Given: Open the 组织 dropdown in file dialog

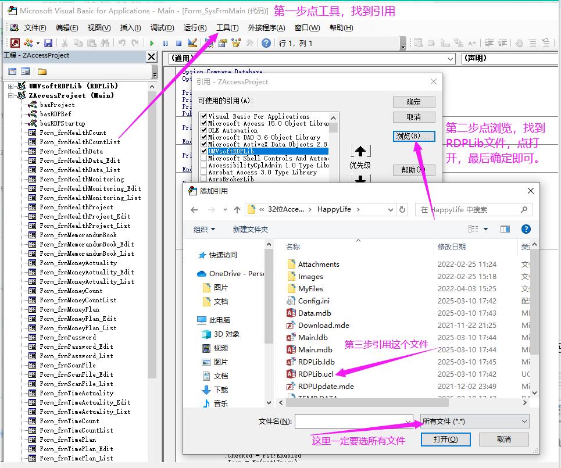Looking at the screenshot, I should pyautogui.click(x=204, y=229).
